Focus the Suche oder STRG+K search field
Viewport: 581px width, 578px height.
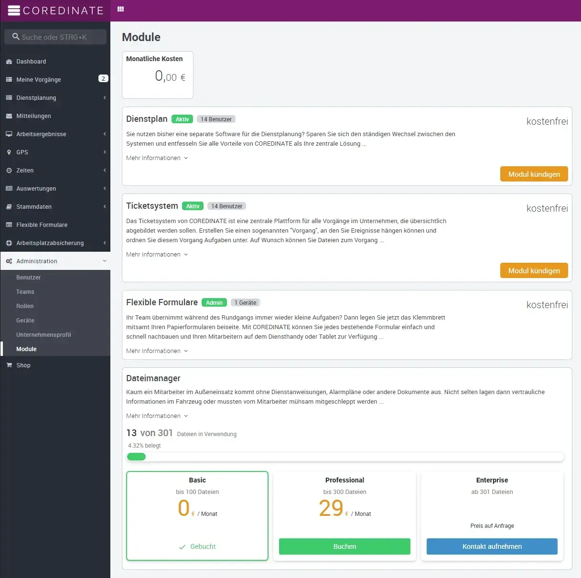(55, 37)
